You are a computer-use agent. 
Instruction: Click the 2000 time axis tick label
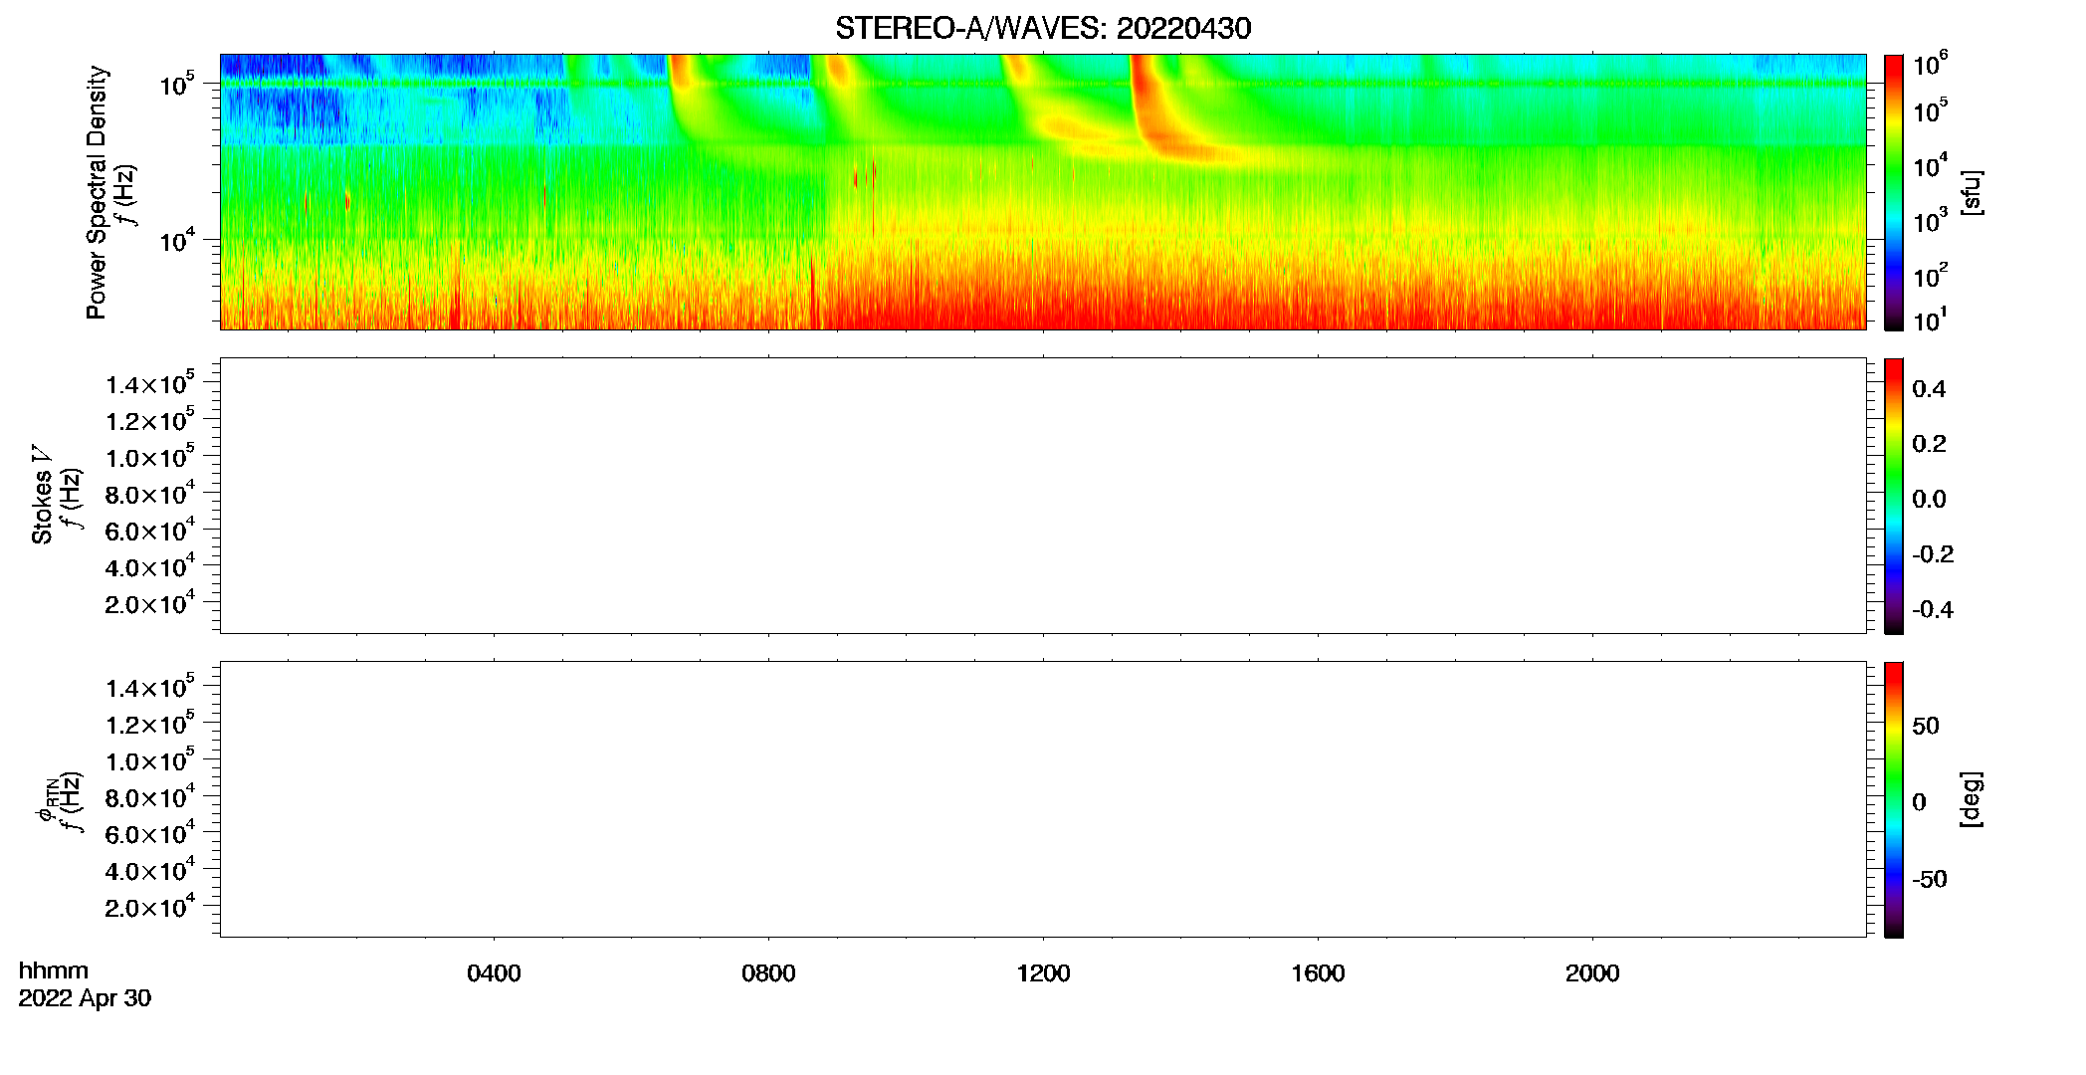point(1592,973)
